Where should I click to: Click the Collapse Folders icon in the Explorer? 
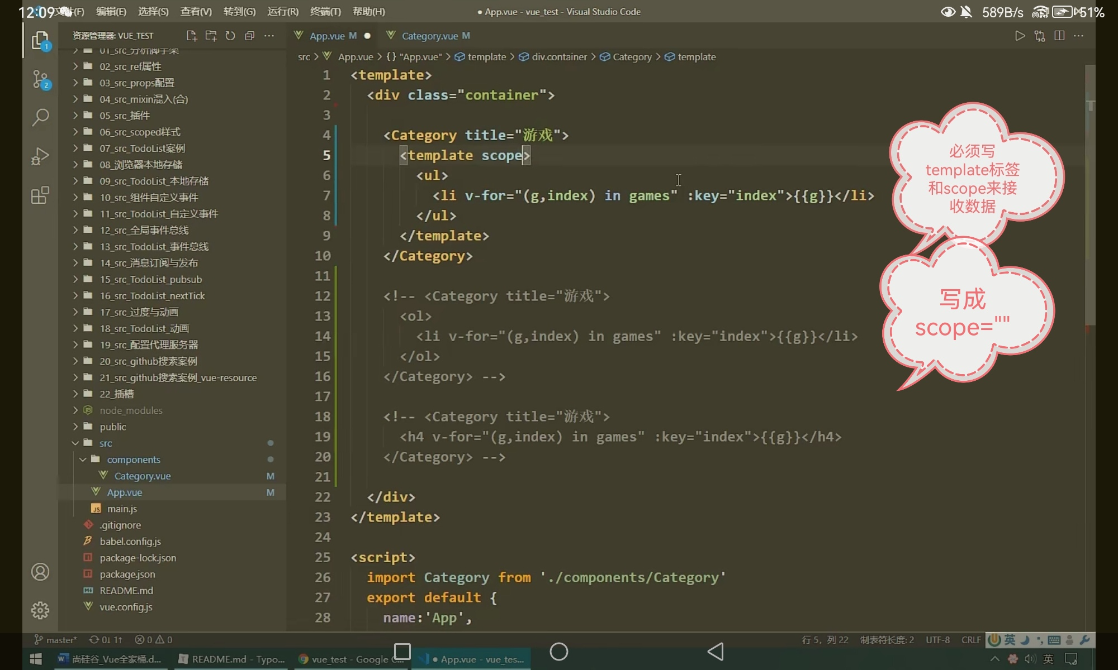tap(249, 36)
